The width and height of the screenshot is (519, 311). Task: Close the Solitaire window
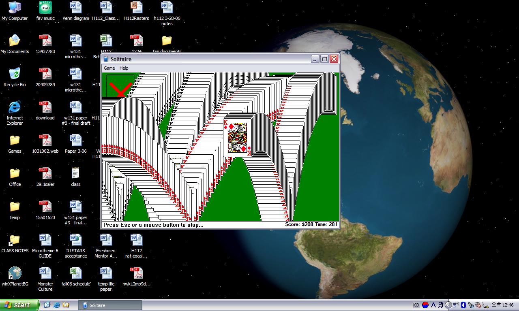tap(334, 59)
